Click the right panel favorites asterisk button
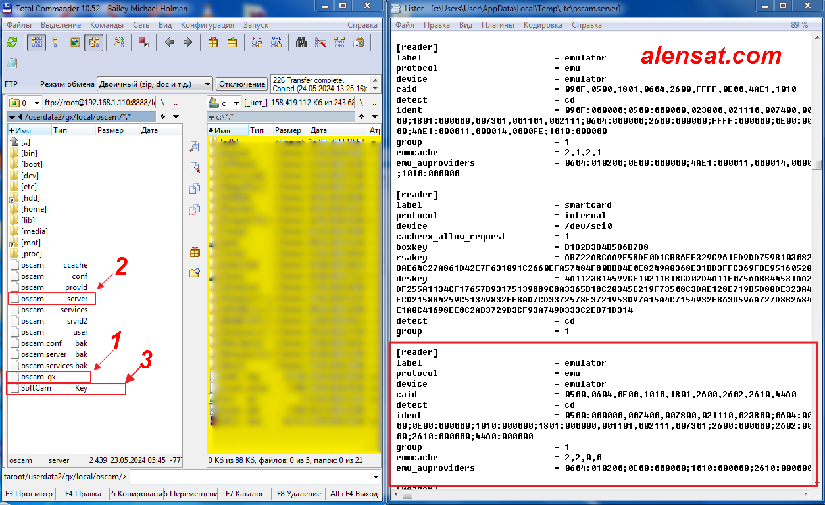This screenshot has height=505, width=825. click(x=361, y=116)
